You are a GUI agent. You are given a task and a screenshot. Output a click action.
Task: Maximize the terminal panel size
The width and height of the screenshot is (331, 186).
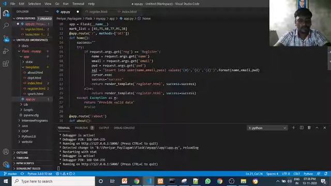click(x=317, y=128)
